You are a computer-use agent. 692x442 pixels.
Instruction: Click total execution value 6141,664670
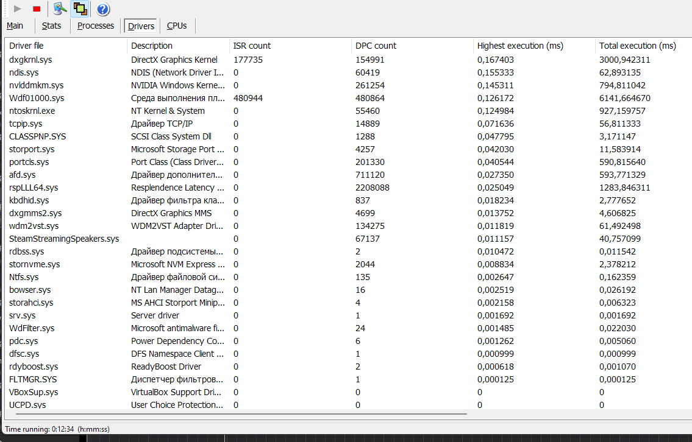tap(625, 98)
